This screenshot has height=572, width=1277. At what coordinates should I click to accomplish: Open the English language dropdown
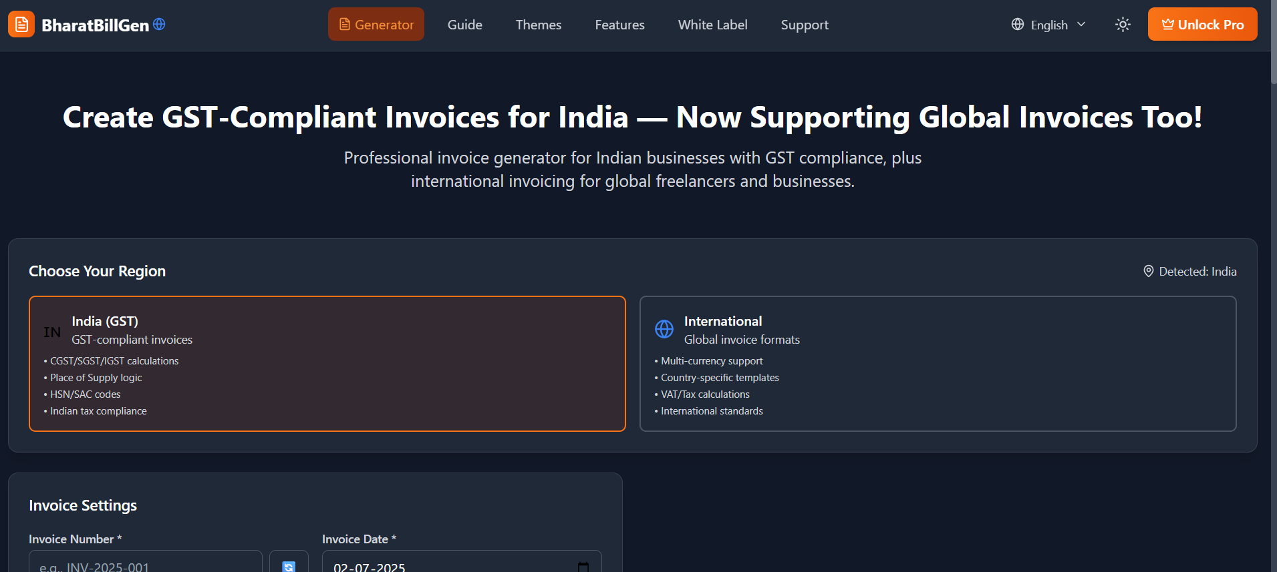[x=1048, y=25]
